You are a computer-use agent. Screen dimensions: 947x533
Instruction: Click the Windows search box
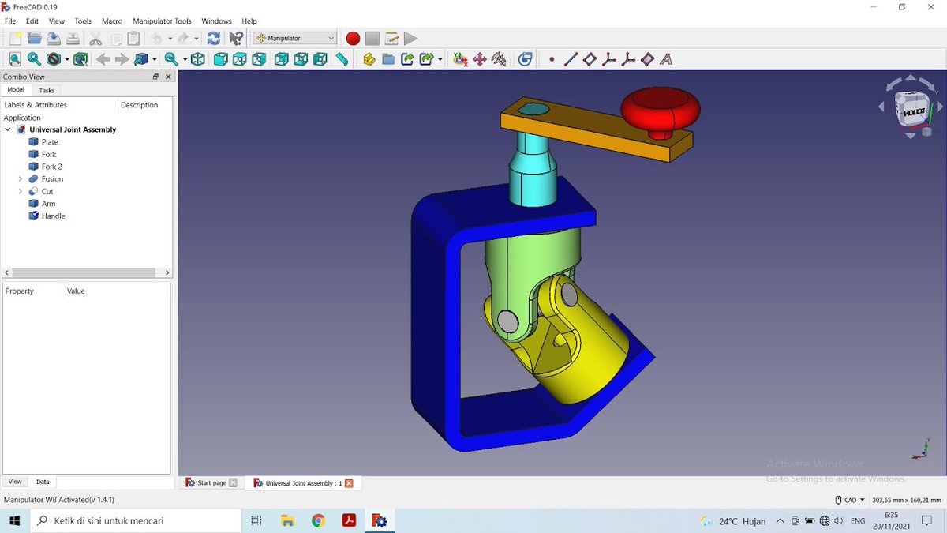(136, 520)
